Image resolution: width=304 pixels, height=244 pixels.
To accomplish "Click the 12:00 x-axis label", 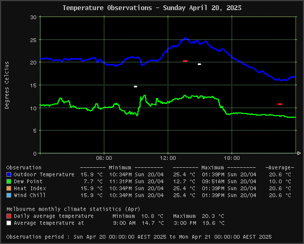I will pyautogui.click(x=168, y=158).
